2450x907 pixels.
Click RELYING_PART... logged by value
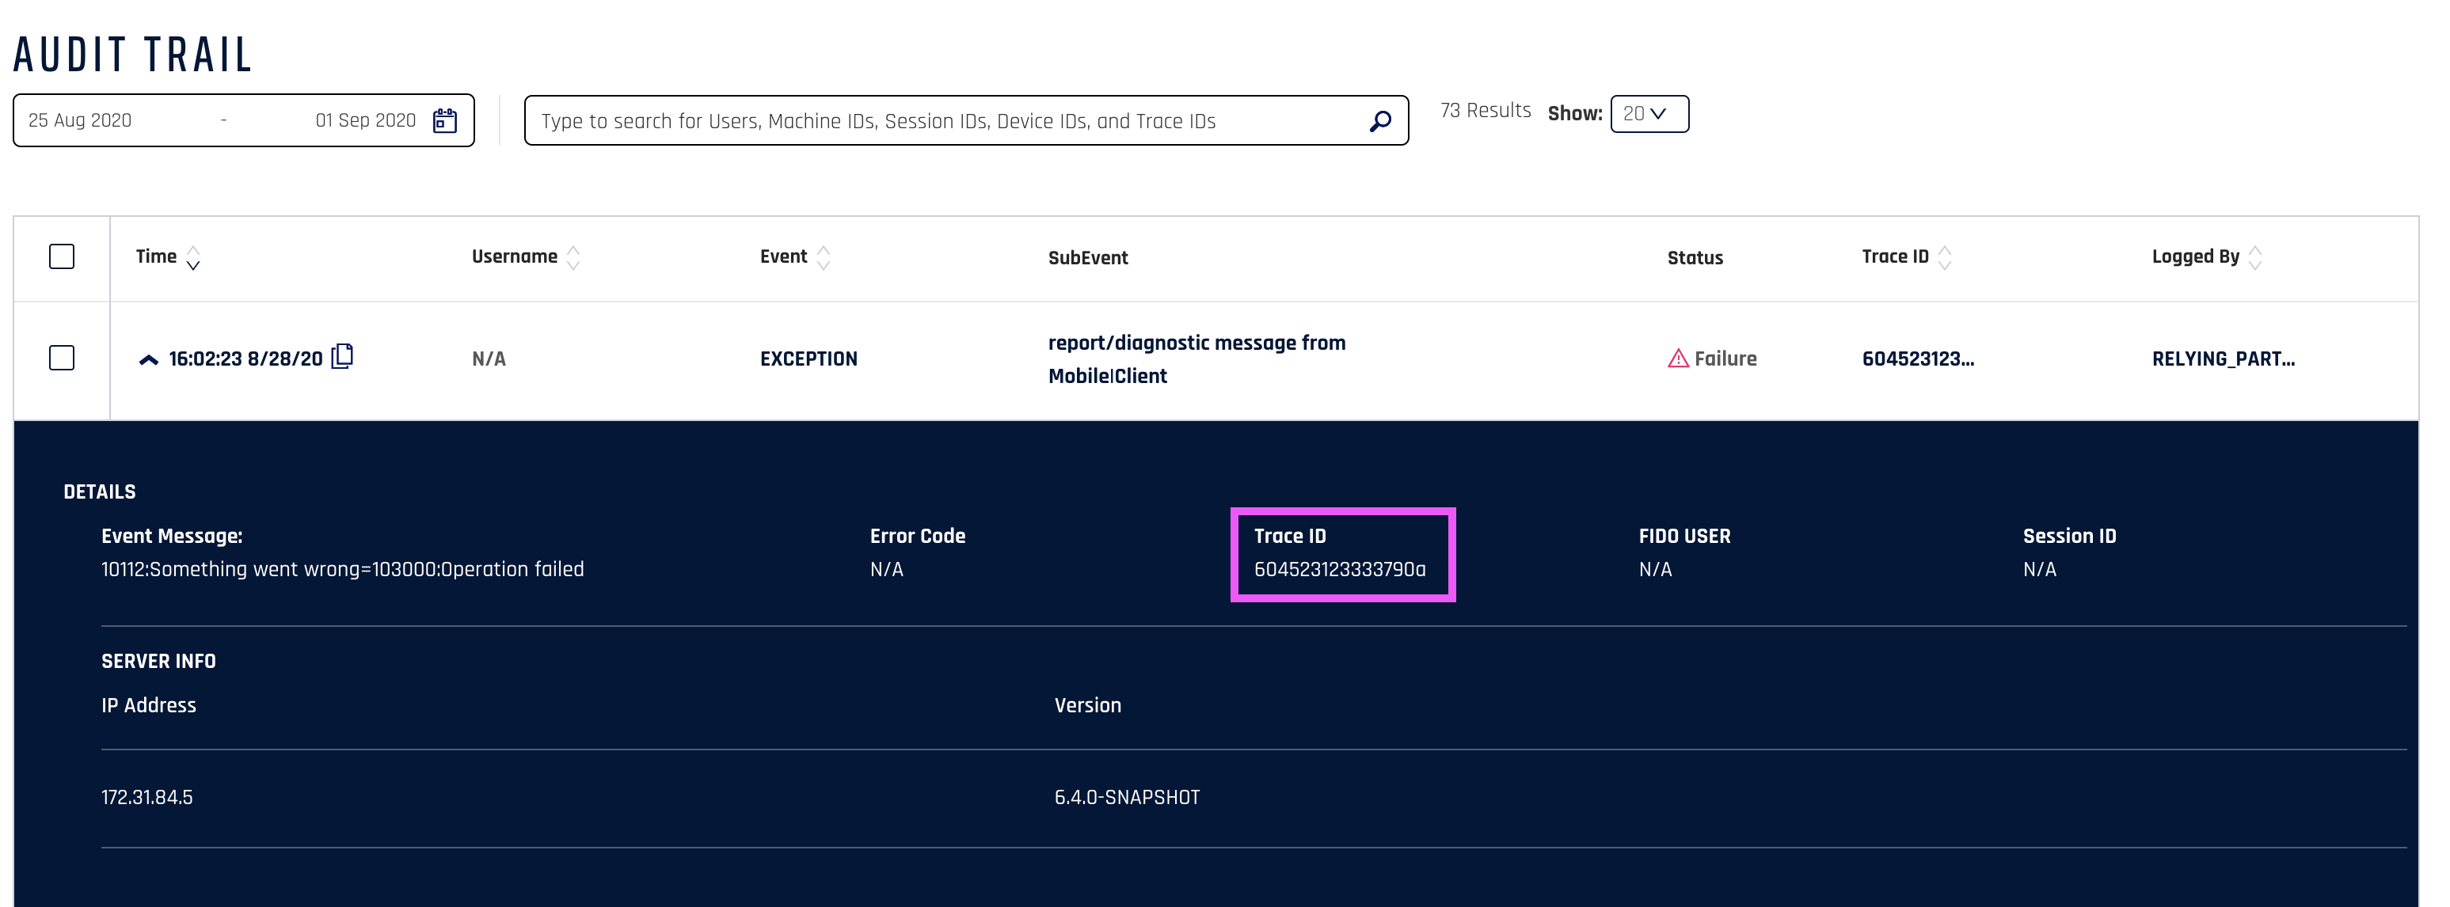pyautogui.click(x=2223, y=359)
